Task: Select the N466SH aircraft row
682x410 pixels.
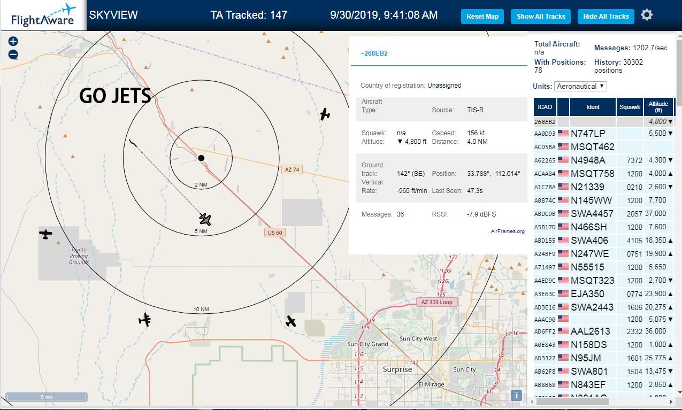Action: (x=604, y=227)
